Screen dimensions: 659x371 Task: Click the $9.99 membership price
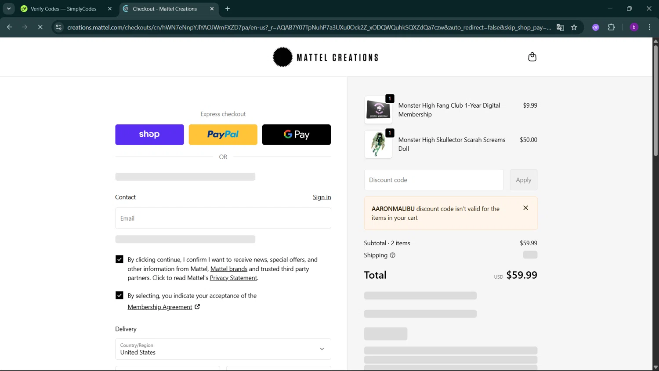click(x=530, y=105)
